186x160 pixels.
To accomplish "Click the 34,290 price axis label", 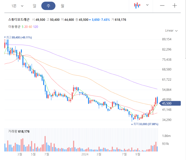I will coord(167,120).
